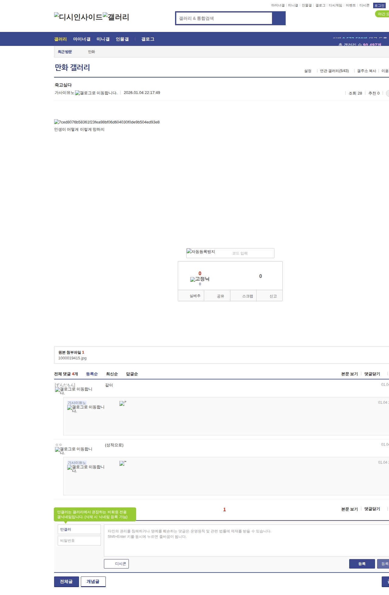Open 디시콘 link in top utility menu
Screen dimensions: 389x595
364,5
